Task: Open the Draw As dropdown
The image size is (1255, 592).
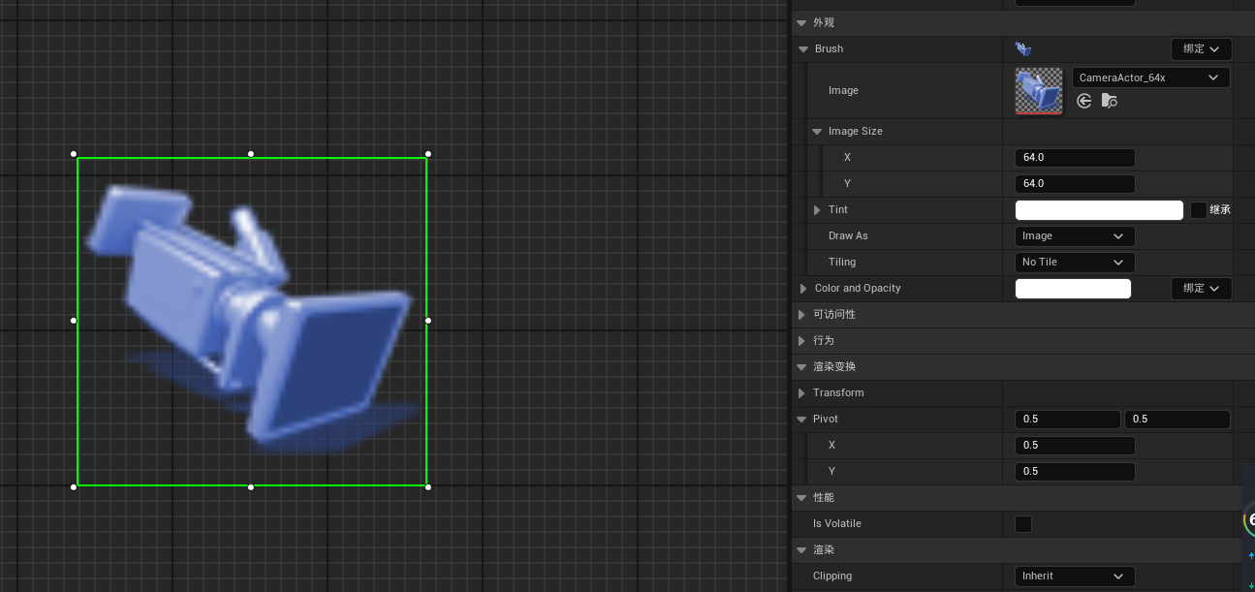Action: pos(1074,236)
